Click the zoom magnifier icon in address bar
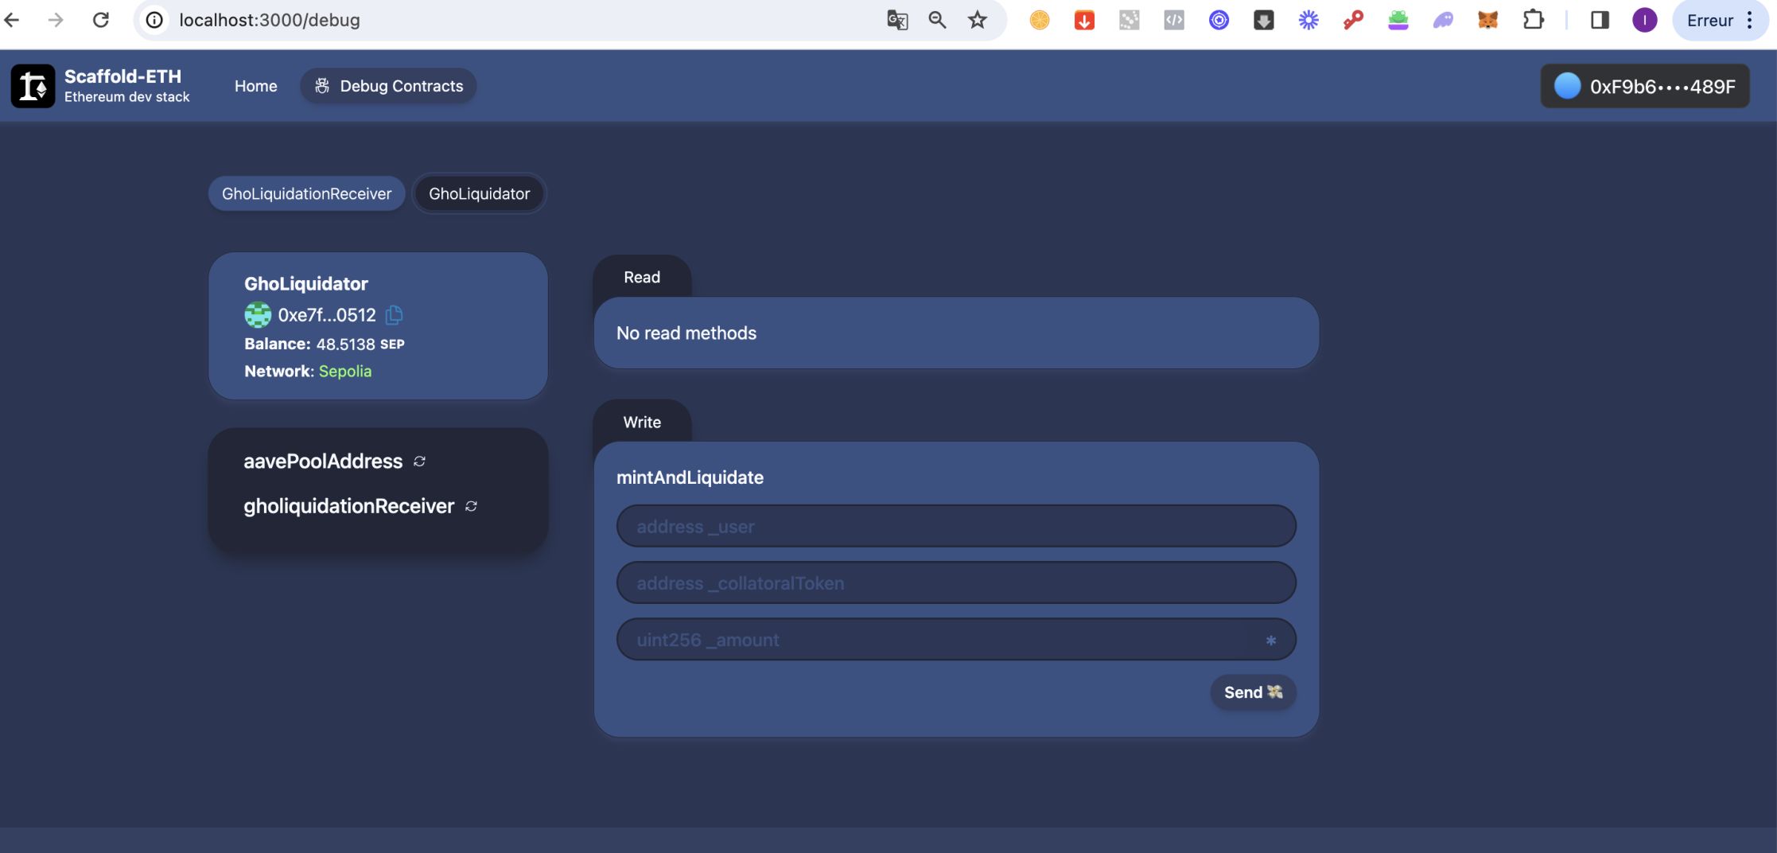This screenshot has width=1777, height=853. (x=937, y=20)
